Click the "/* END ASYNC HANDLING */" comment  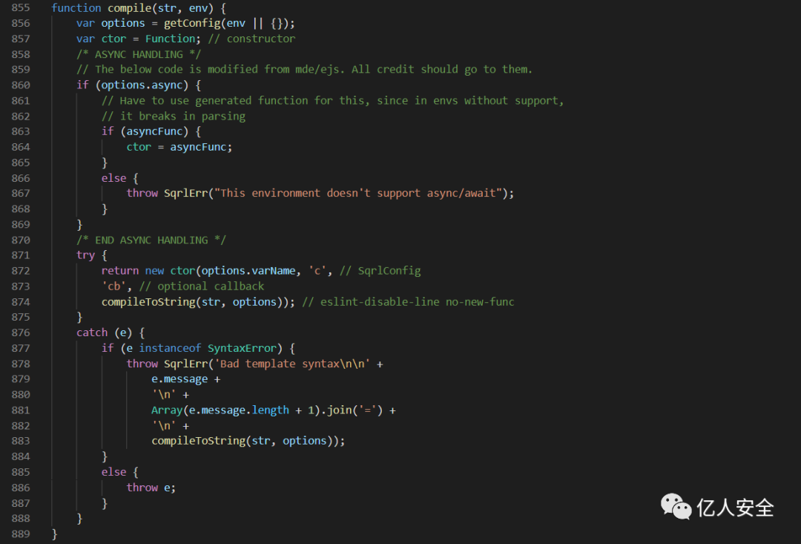pos(151,240)
